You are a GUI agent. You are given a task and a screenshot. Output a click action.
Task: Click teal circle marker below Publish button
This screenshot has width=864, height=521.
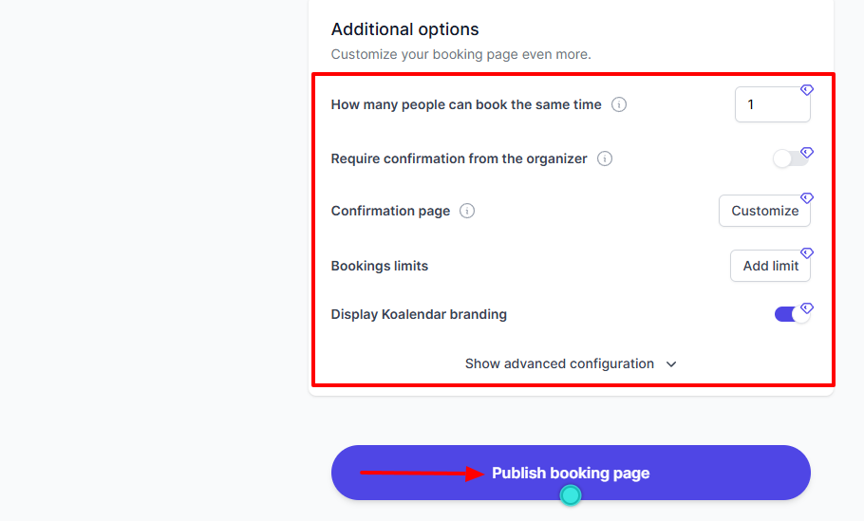(x=570, y=494)
